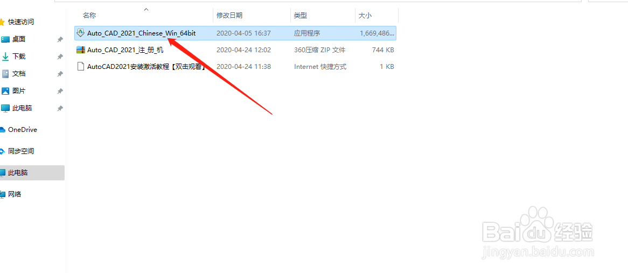Screen dimensions: 628x273
Task: Open 同步空间 in the navigation pane
Action: tap(21, 151)
